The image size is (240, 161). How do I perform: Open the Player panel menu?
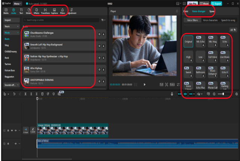(x=177, y=11)
